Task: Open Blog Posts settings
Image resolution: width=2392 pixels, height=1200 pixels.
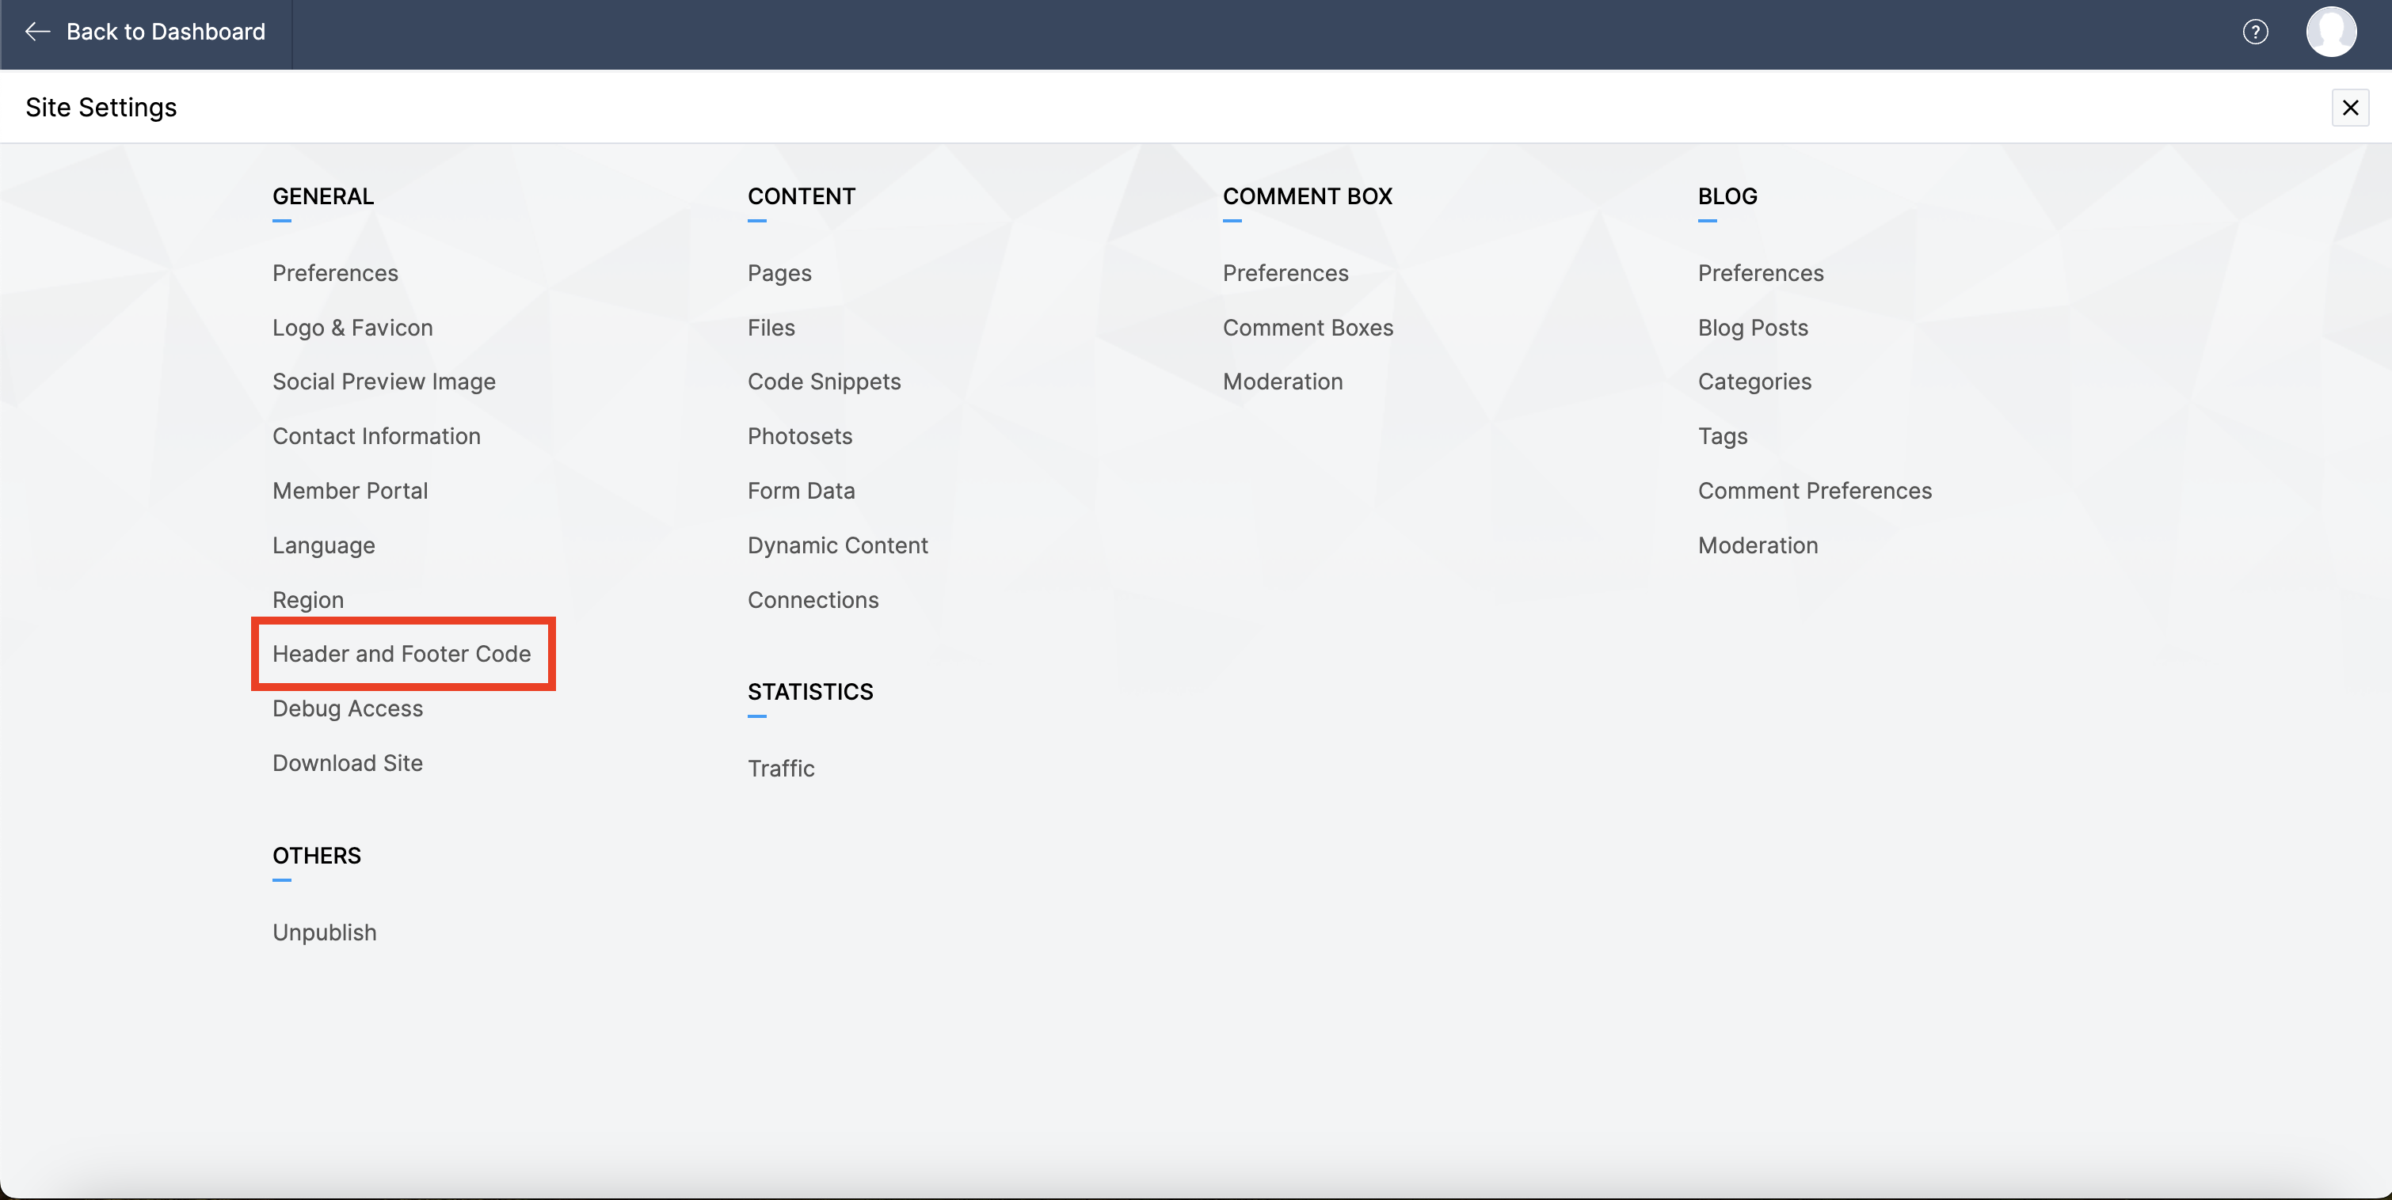Action: click(x=1752, y=328)
